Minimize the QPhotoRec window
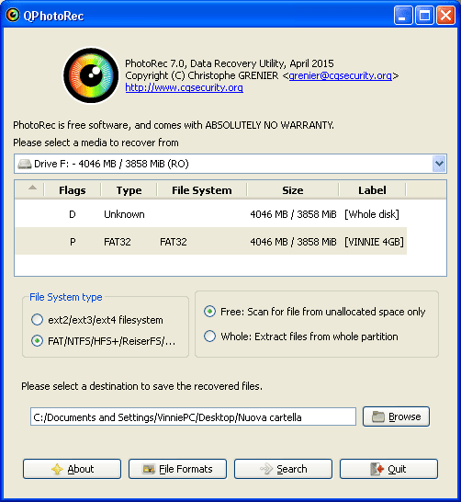The width and height of the screenshot is (461, 502). [403, 16]
